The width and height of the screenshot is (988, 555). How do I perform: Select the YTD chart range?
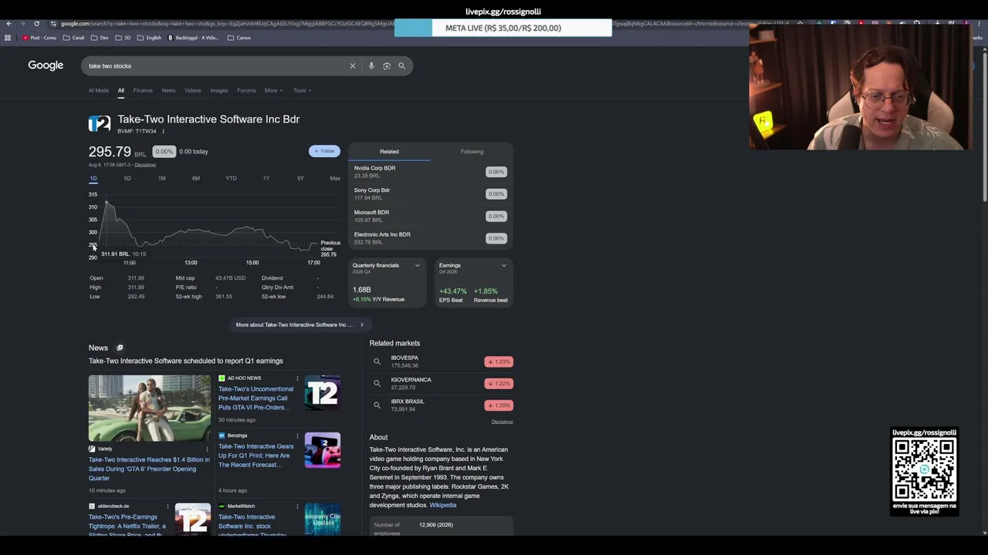pyautogui.click(x=231, y=178)
